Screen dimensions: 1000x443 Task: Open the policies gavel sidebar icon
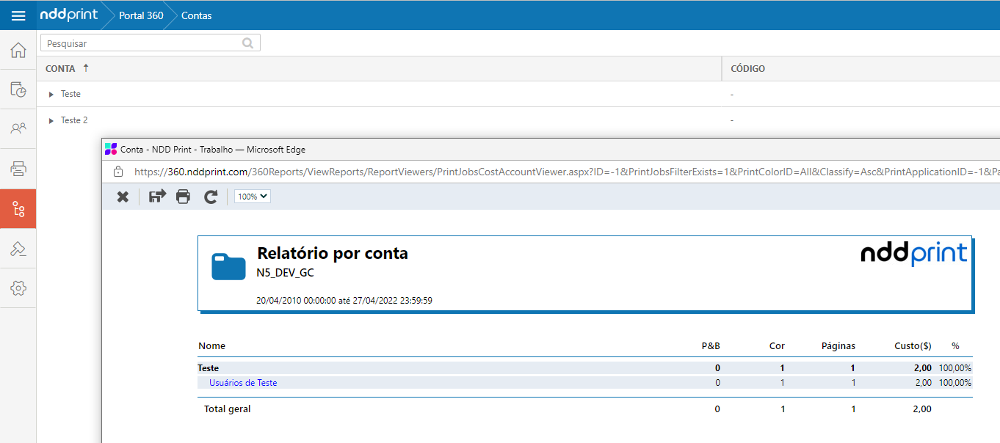pyautogui.click(x=18, y=249)
